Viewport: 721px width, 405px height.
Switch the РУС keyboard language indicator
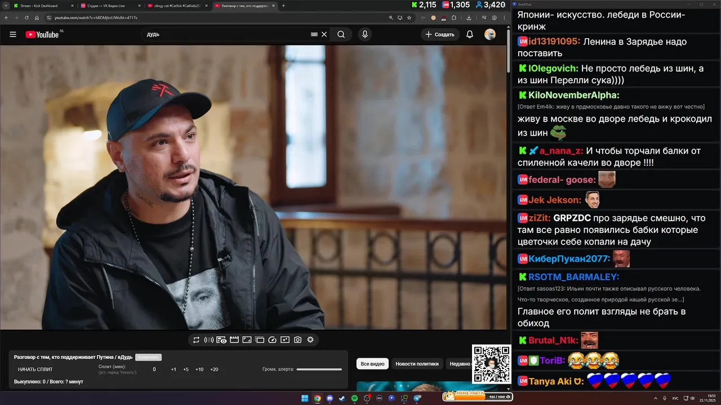676,398
